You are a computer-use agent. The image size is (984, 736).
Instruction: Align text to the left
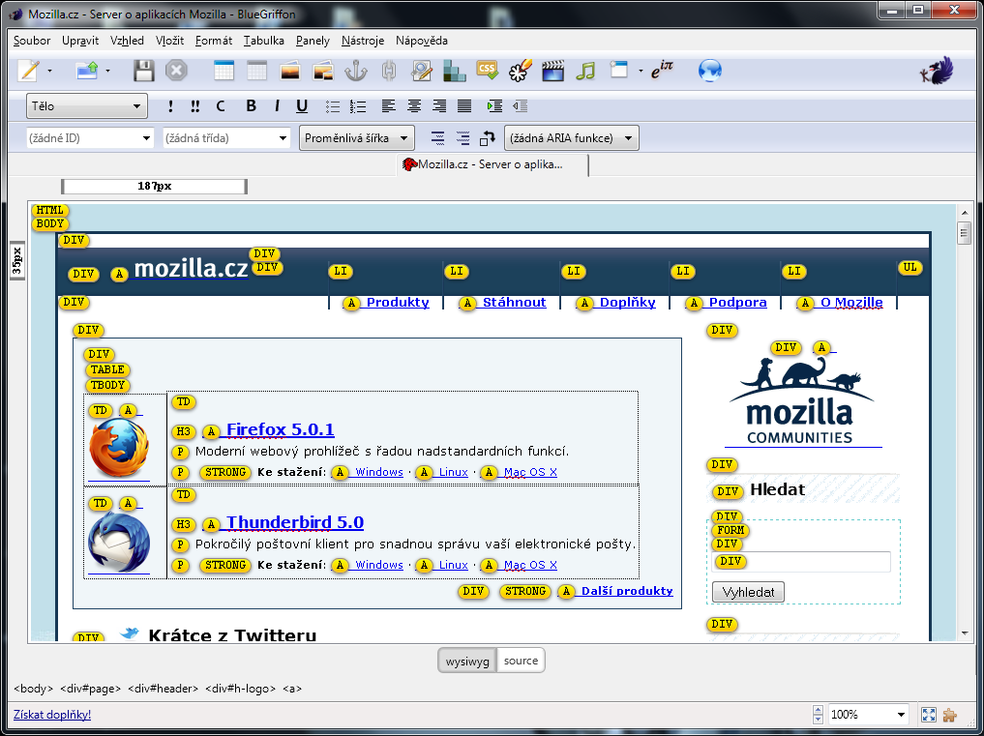pyautogui.click(x=388, y=106)
